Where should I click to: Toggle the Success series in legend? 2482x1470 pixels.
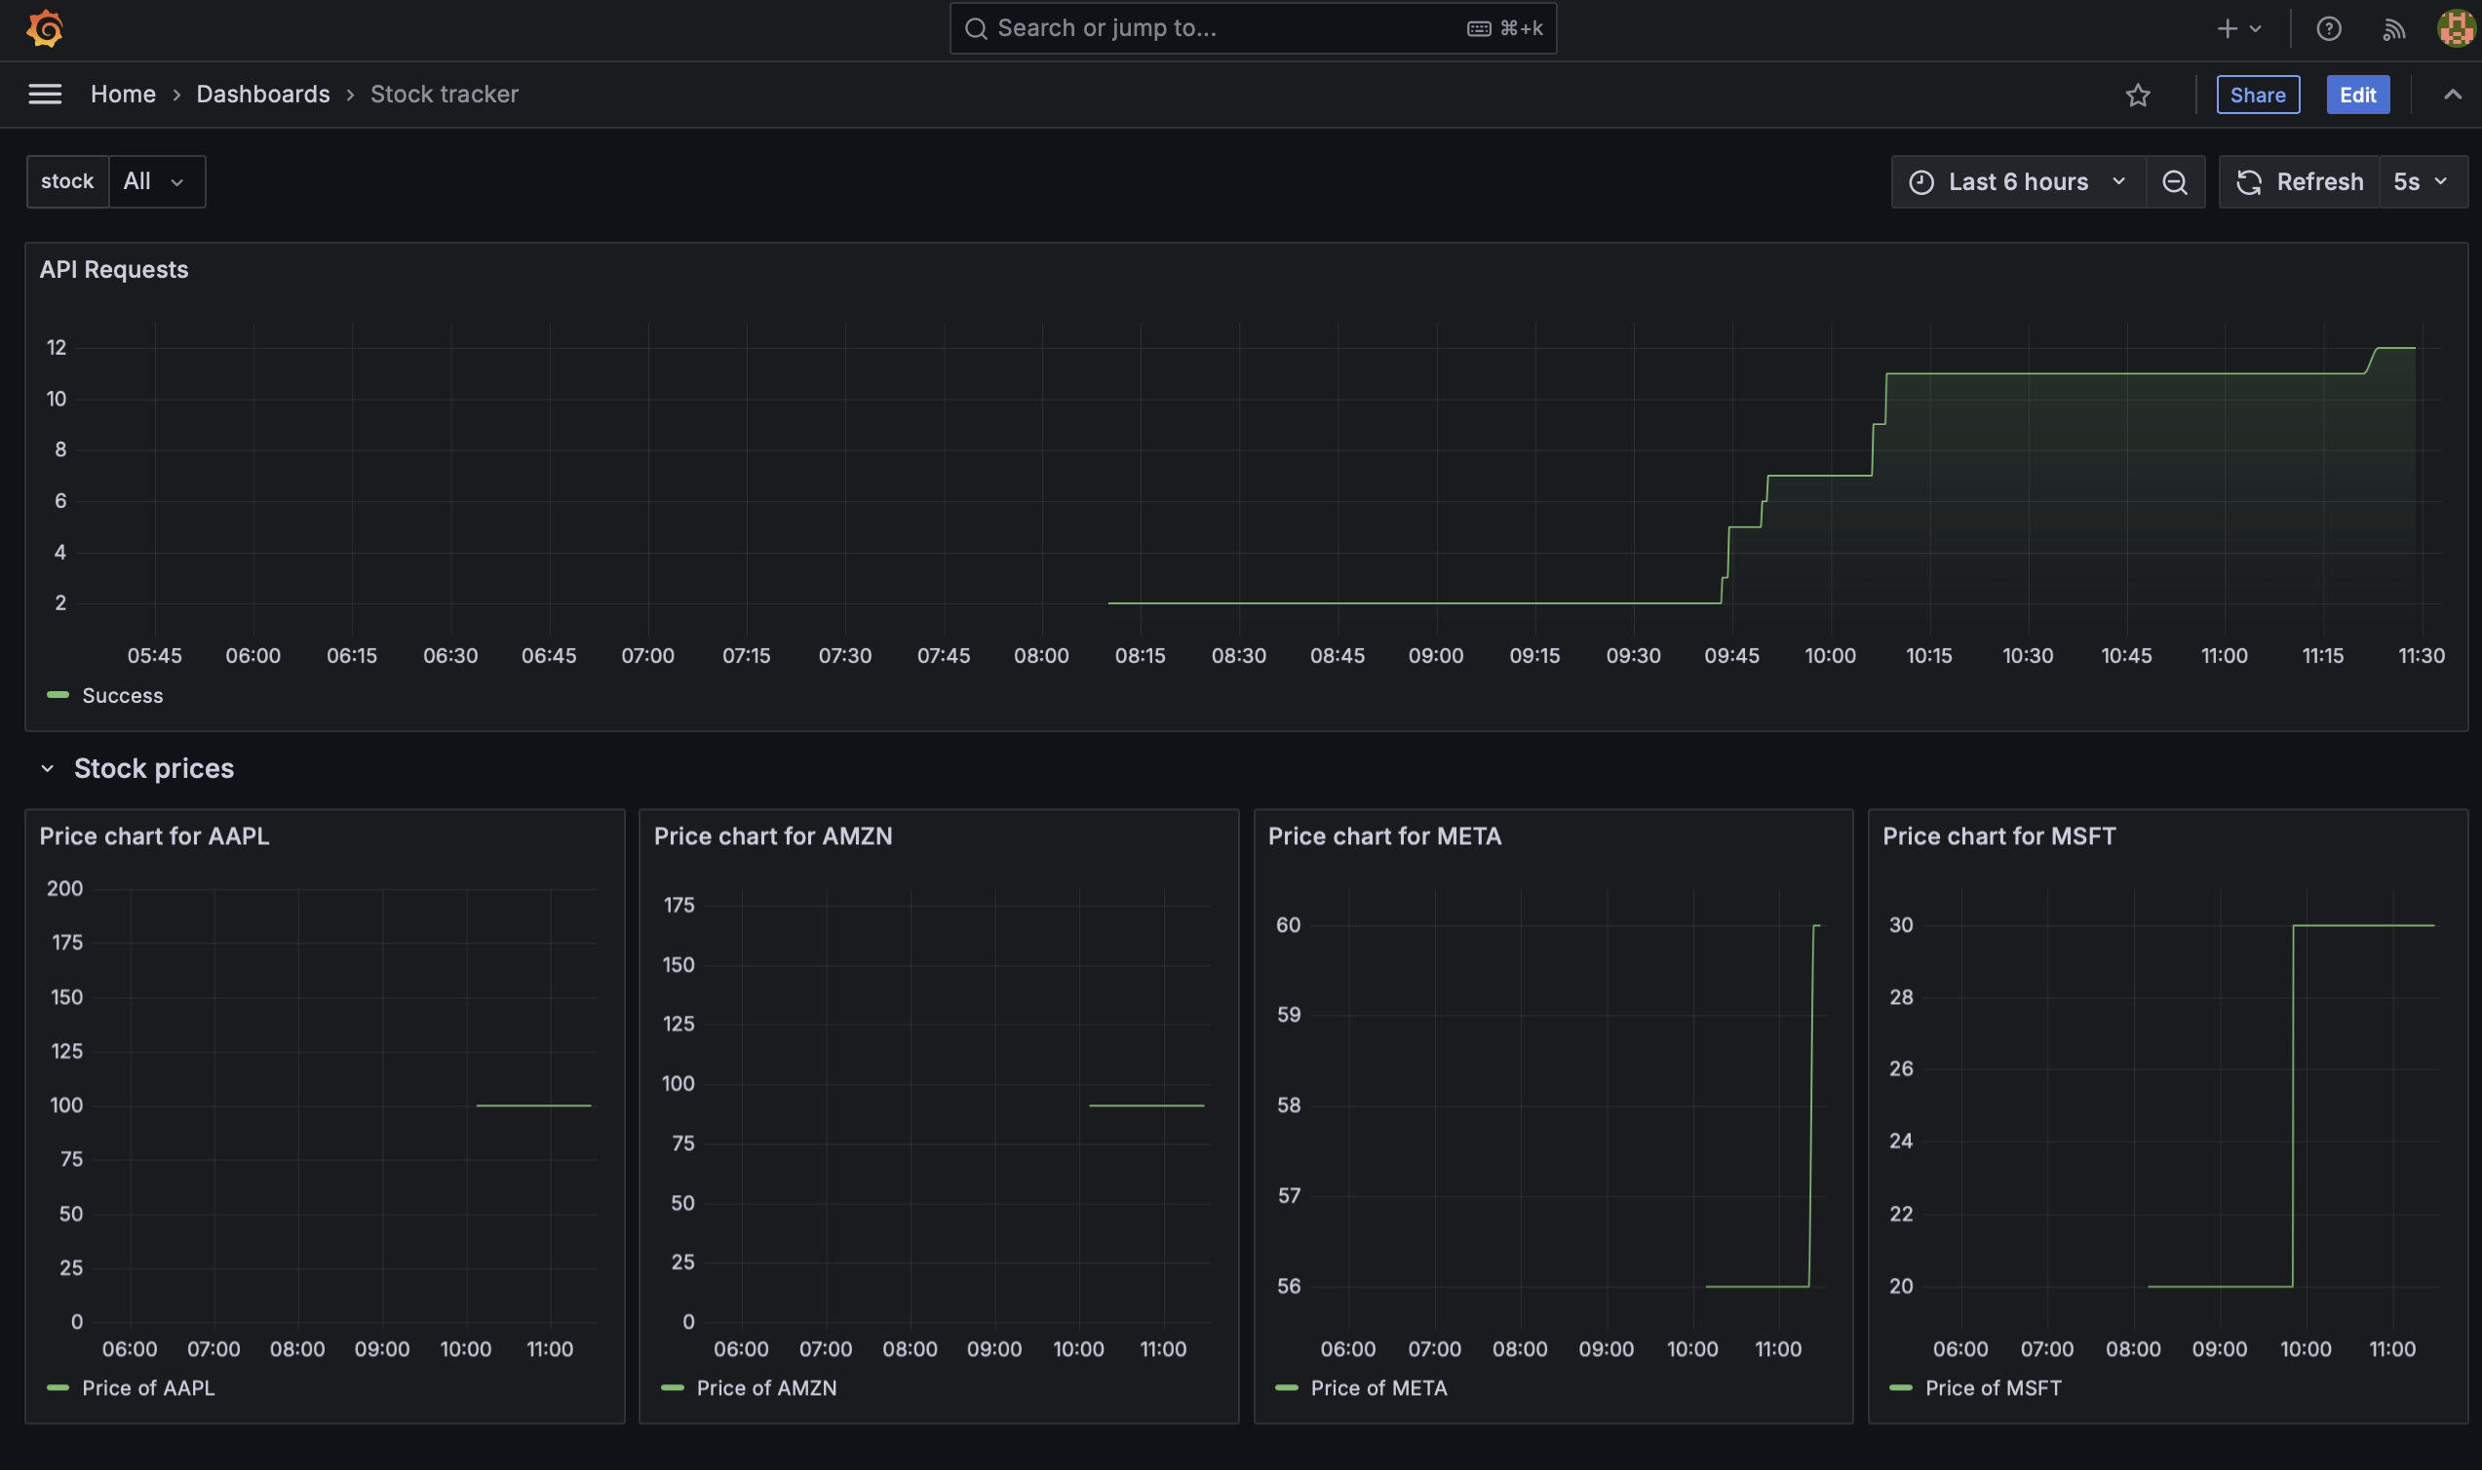pos(122,695)
